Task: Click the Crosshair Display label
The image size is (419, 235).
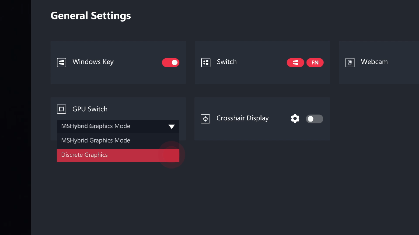Action: [242, 118]
